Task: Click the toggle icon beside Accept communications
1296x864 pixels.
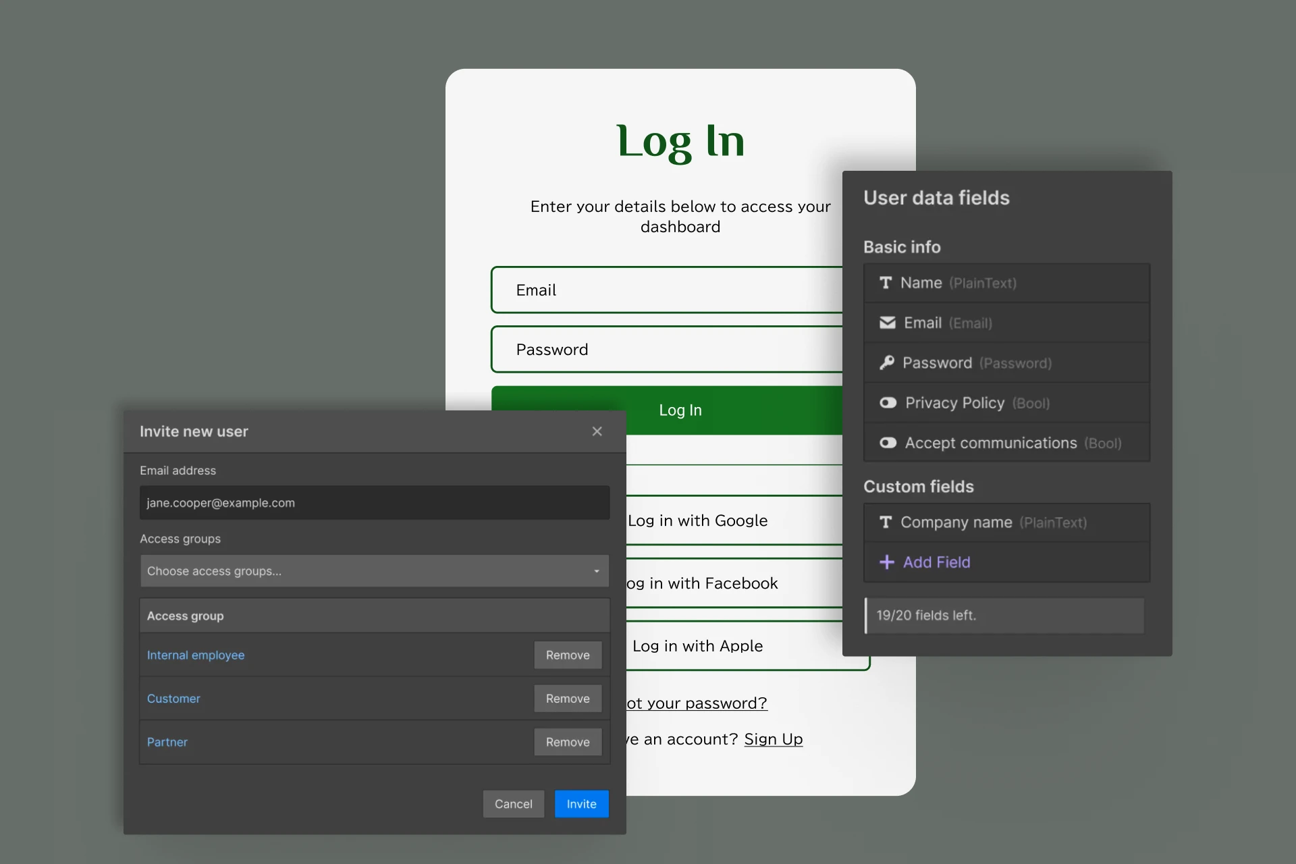Action: point(888,443)
